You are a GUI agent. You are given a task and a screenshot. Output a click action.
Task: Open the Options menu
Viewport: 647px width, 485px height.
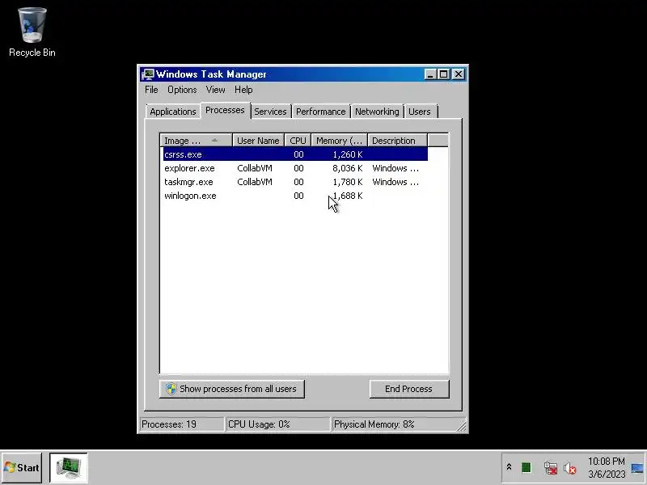tap(182, 90)
